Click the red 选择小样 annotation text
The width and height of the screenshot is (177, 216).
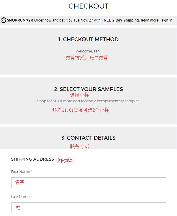[x=79, y=95]
